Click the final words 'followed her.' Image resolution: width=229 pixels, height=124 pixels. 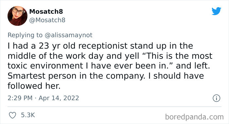click(34, 86)
